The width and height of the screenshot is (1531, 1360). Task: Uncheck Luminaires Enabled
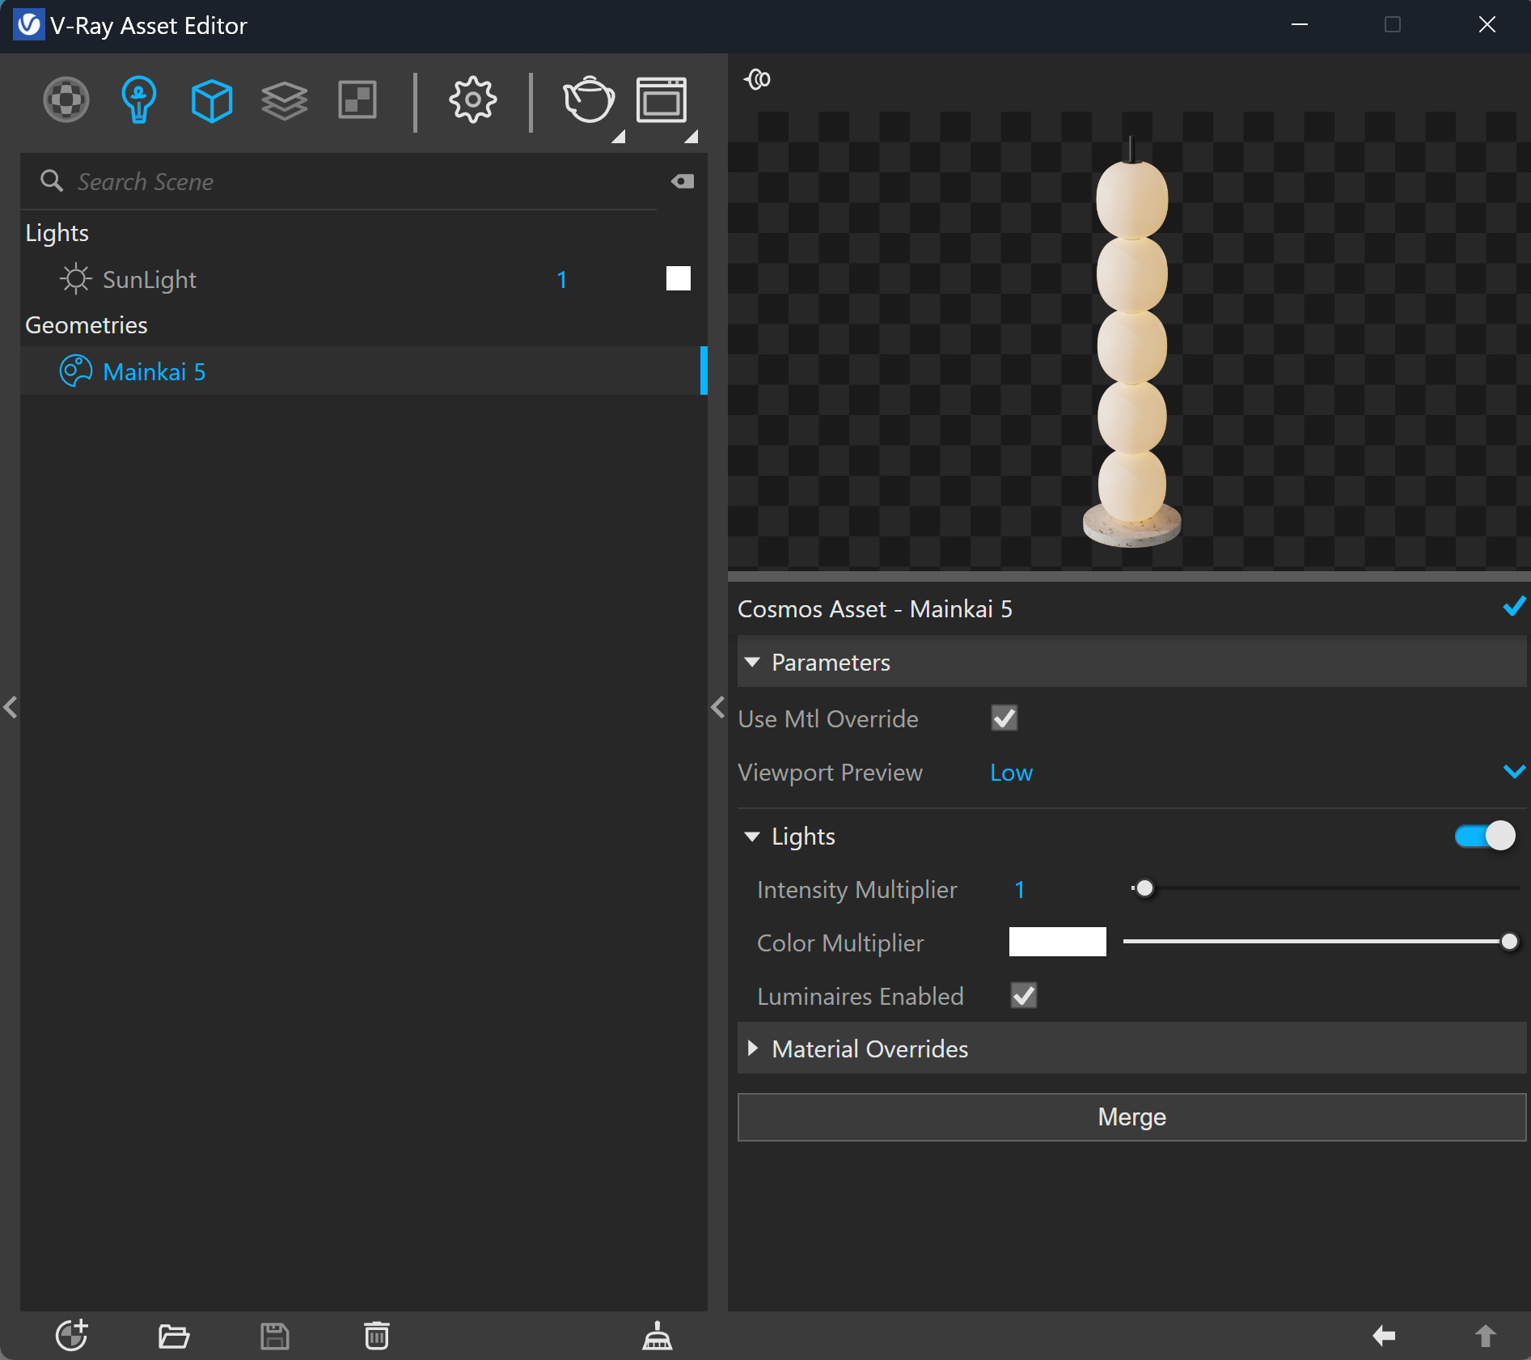click(1024, 995)
